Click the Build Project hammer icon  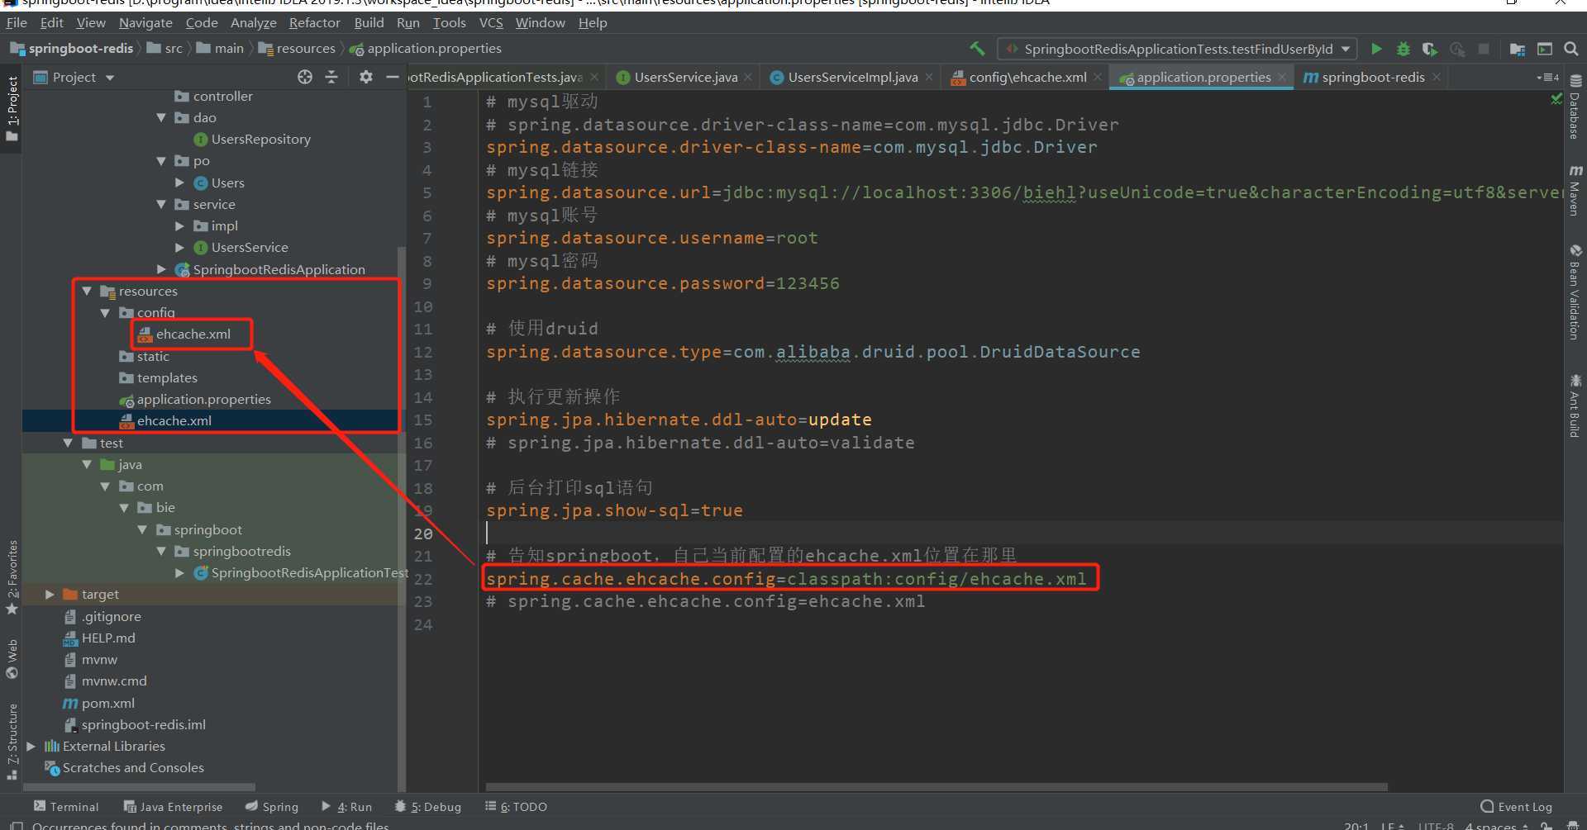tap(977, 49)
